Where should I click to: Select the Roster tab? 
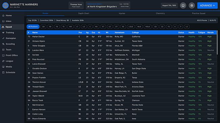pyautogui.click(x=45, y=13)
